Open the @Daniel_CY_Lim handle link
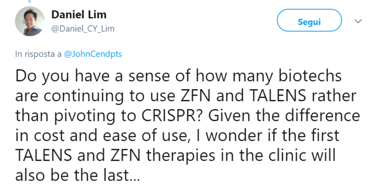381x189 pixels. tap(83, 29)
